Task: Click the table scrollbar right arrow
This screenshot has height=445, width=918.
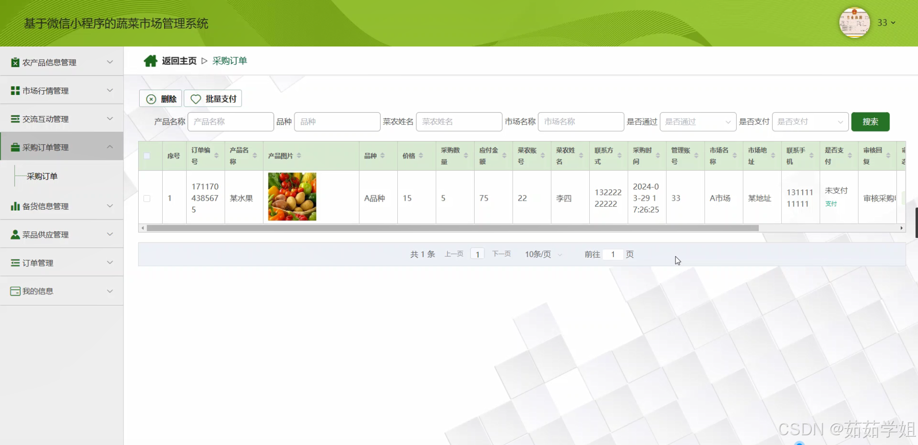Action: click(x=901, y=228)
